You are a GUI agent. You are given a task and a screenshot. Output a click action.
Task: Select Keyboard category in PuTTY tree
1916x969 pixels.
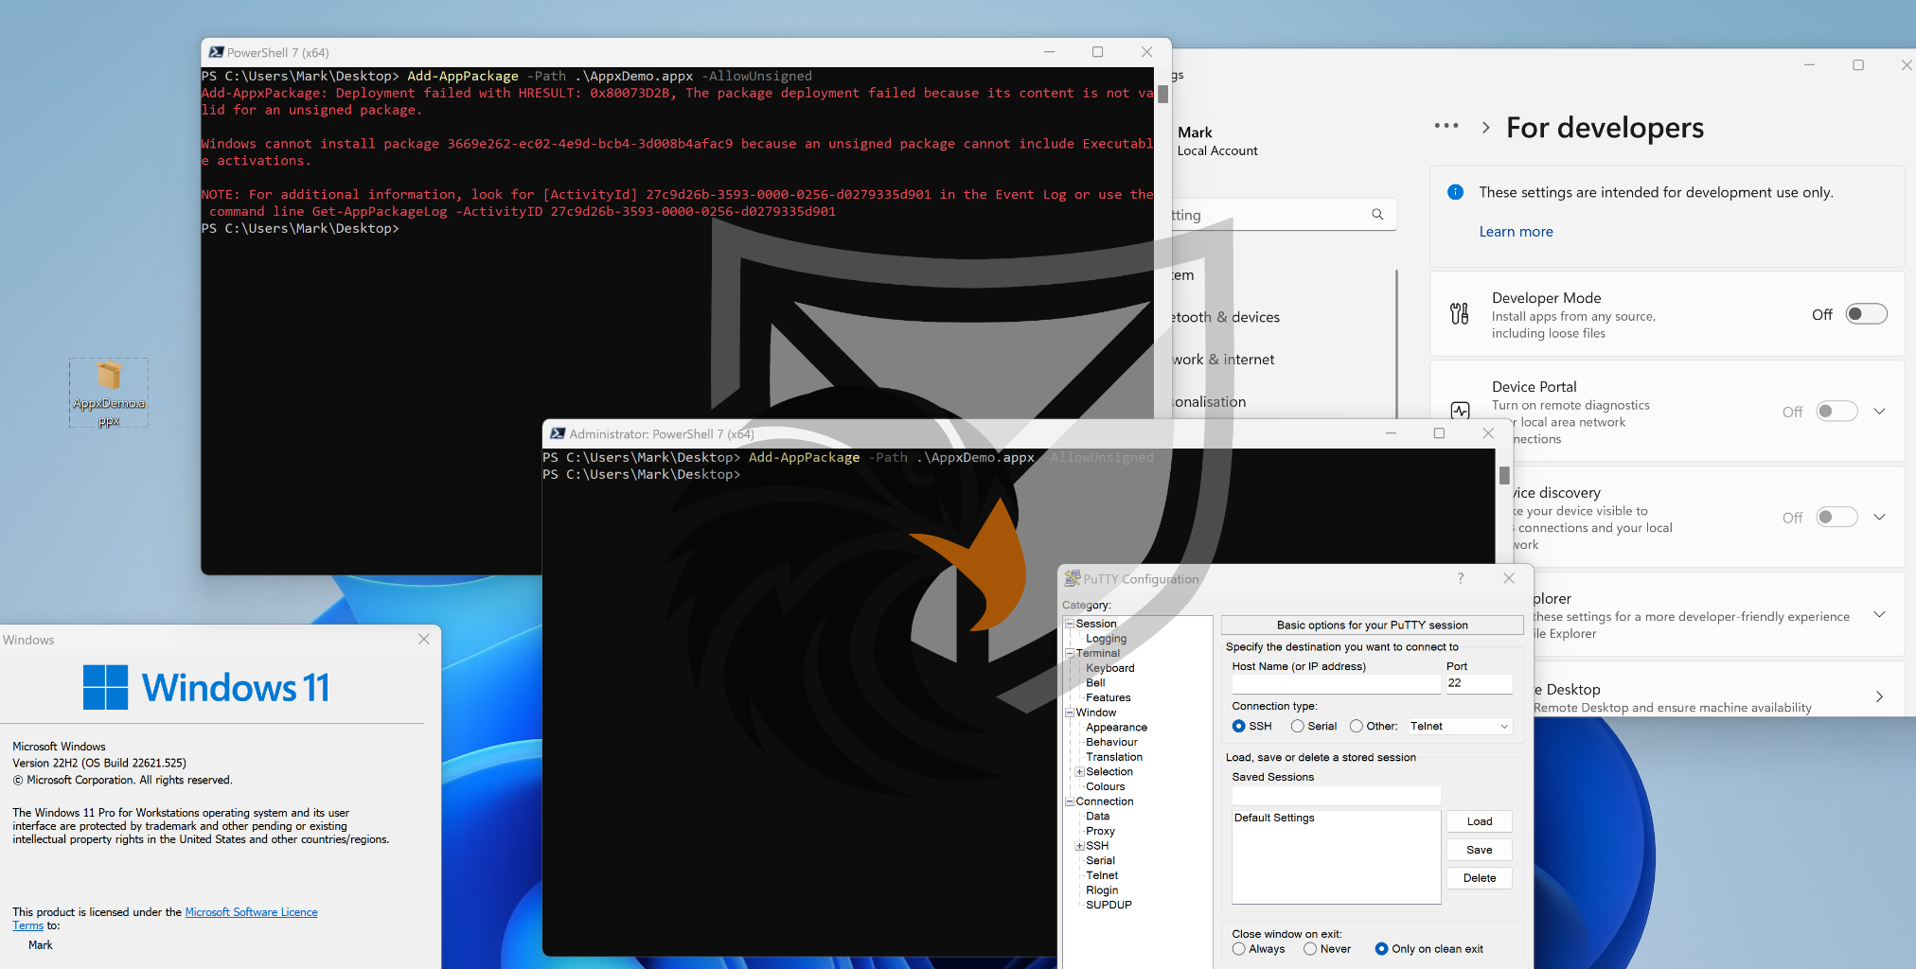click(x=1109, y=668)
